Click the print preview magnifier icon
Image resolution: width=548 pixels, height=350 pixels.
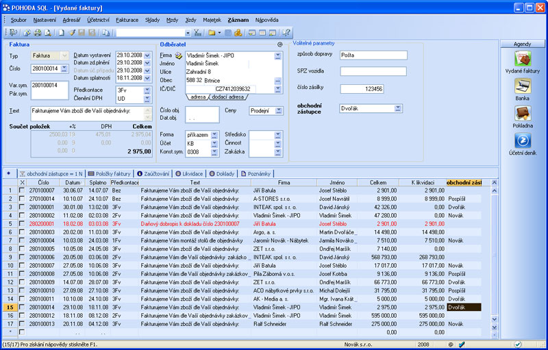pos(48,33)
